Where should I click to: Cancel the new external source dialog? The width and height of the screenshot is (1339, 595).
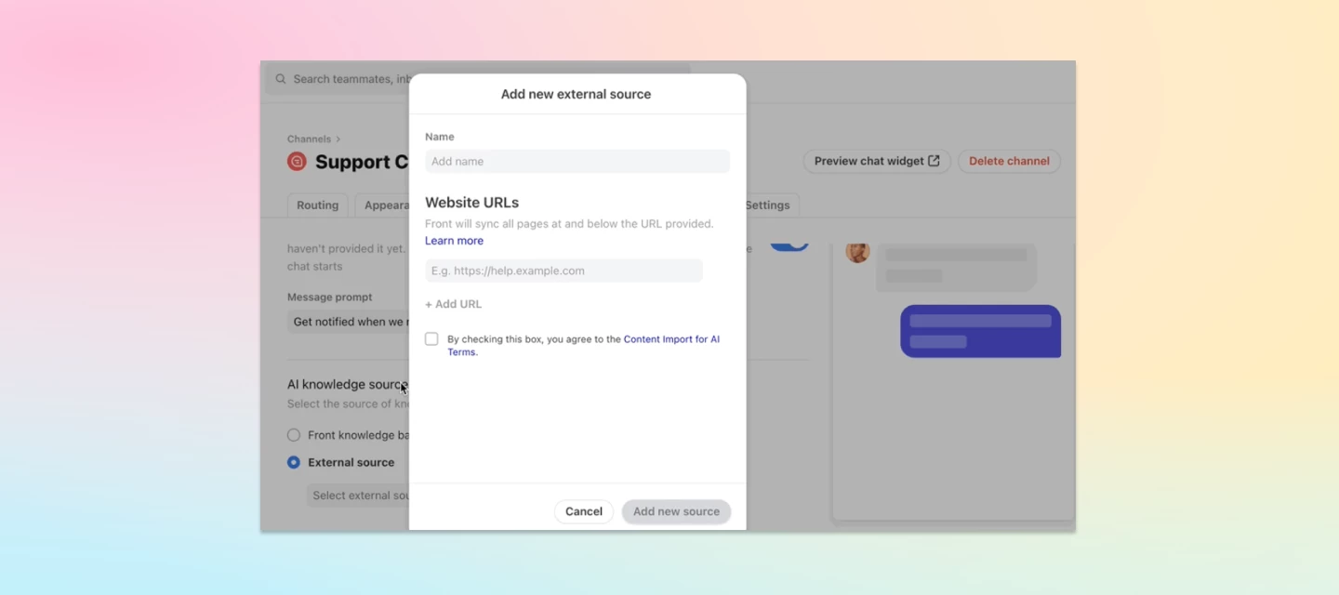(584, 511)
